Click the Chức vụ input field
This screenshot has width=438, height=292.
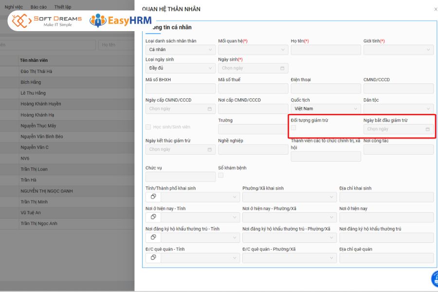pyautogui.click(x=181, y=177)
